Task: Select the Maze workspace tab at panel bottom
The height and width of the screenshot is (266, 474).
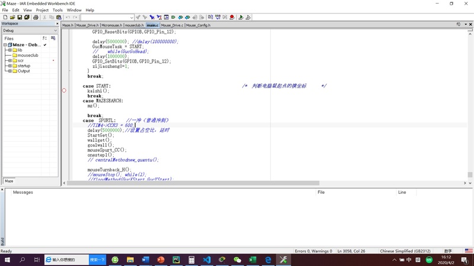Action: [9, 181]
